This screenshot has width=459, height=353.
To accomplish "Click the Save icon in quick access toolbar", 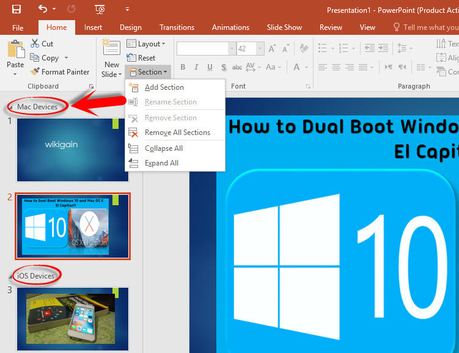I will click(x=16, y=9).
